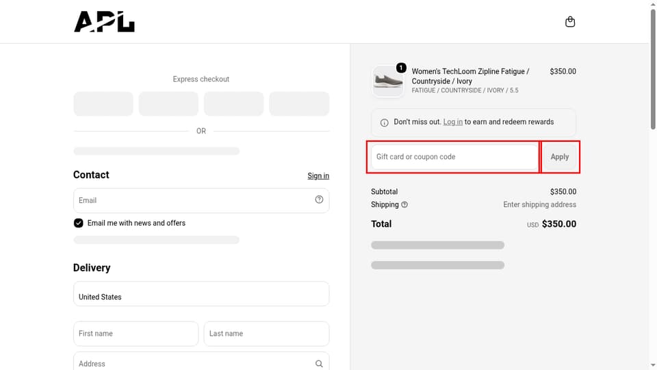
Task: Focus the Email input field
Action: (201, 201)
